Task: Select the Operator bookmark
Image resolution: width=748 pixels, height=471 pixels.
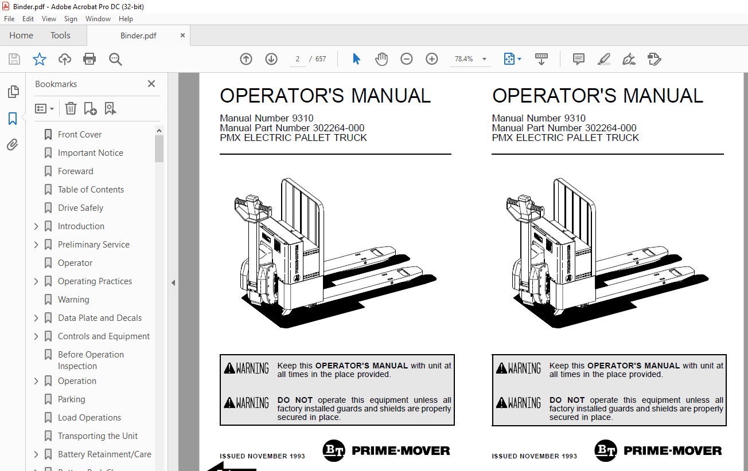Action: pos(75,263)
